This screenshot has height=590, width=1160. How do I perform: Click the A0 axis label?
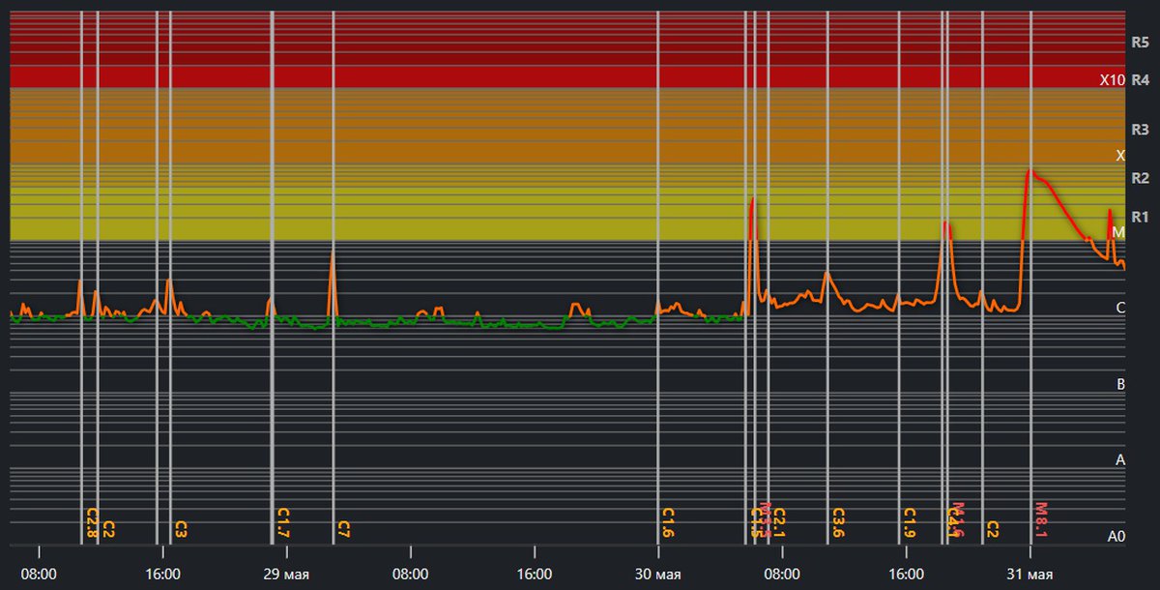[x=1116, y=536]
